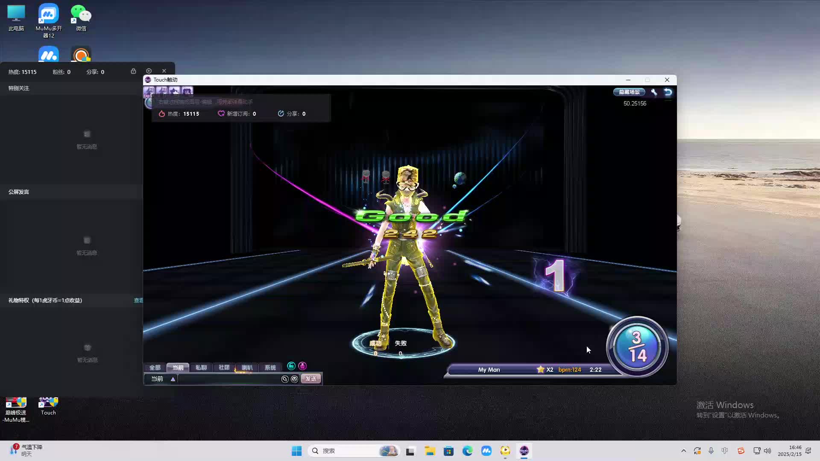Click the 3/14 round progress orb
The height and width of the screenshot is (461, 820).
(637, 346)
